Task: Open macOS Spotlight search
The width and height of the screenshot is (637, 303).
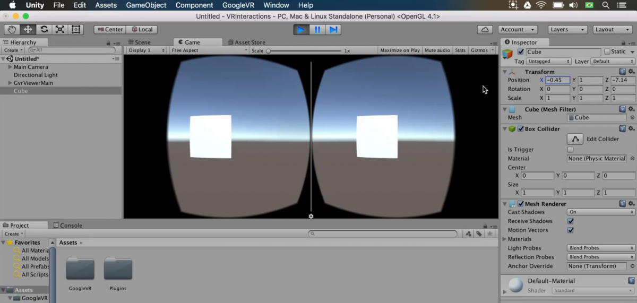Action: pos(606,5)
